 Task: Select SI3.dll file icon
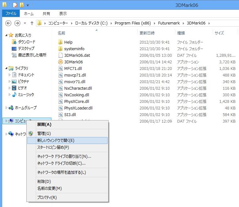(x=61, y=114)
